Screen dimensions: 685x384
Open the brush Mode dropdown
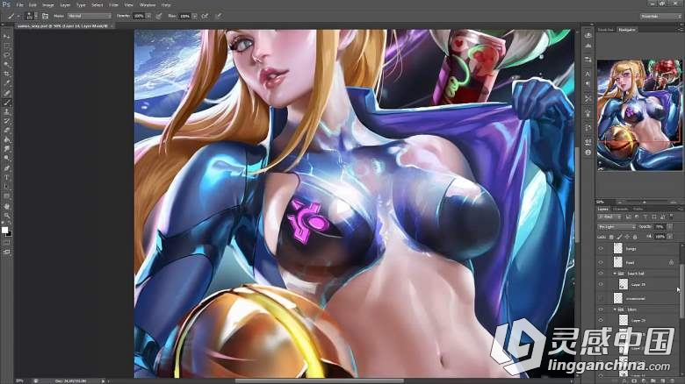(90, 16)
